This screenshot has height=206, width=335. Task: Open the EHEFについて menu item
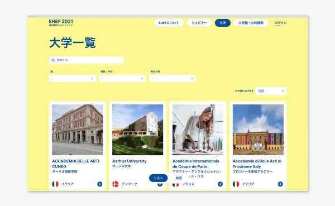[x=169, y=23]
